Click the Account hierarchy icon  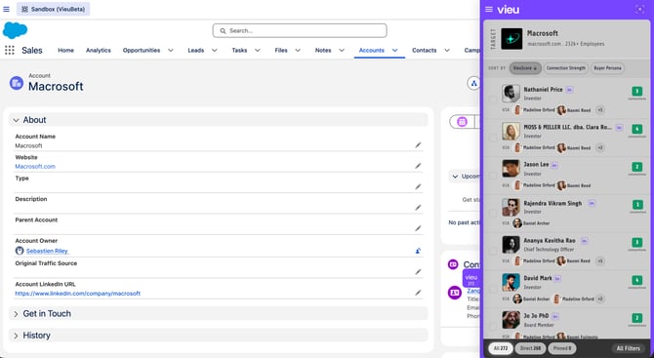tap(473, 83)
